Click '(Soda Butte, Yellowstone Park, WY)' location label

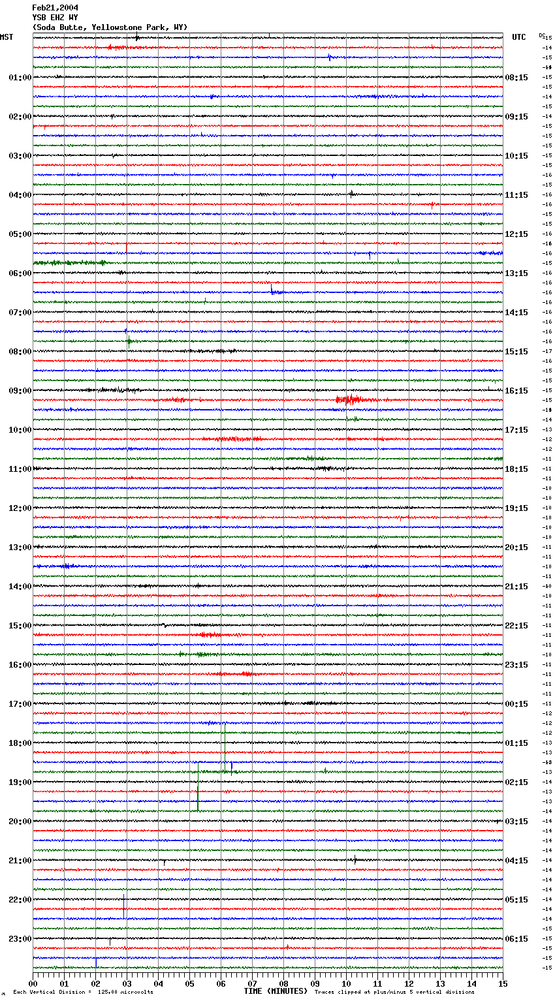[110, 27]
